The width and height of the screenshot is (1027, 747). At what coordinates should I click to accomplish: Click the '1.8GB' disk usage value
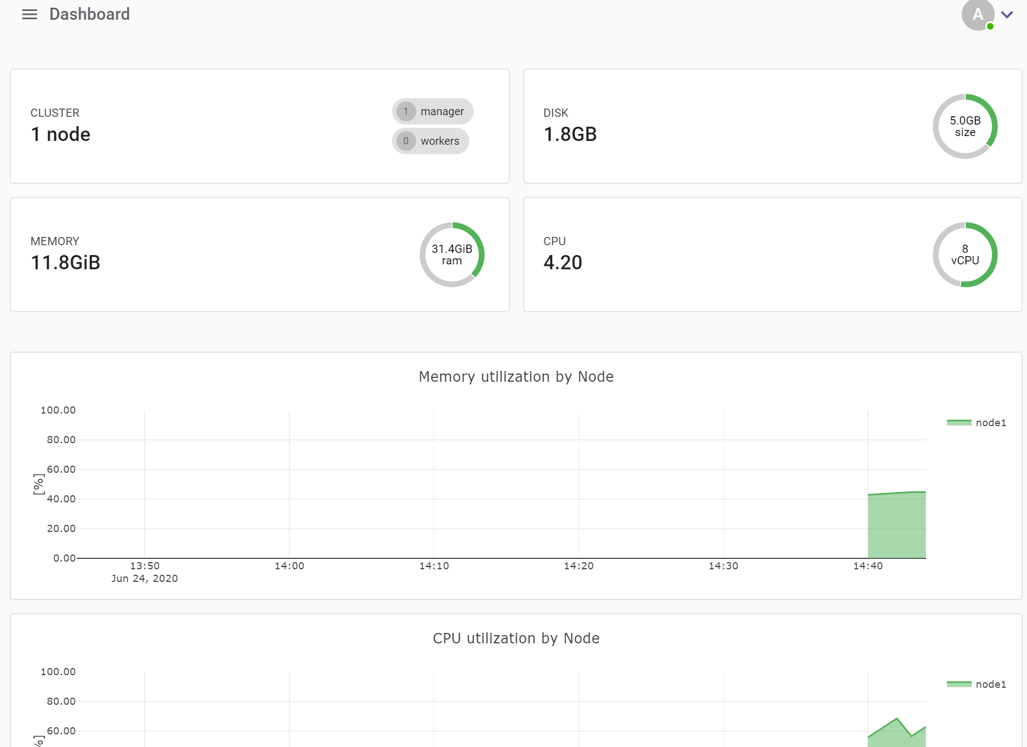pyautogui.click(x=570, y=134)
